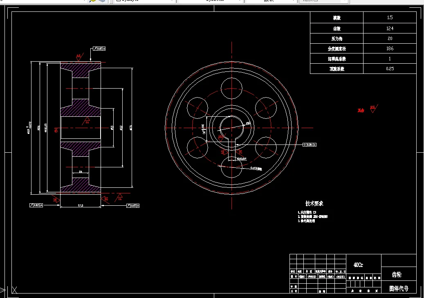Image resolution: width=424 pixels, height=298 pixels.
Task: Select the 齿轮 part name text
Action: [397, 275]
